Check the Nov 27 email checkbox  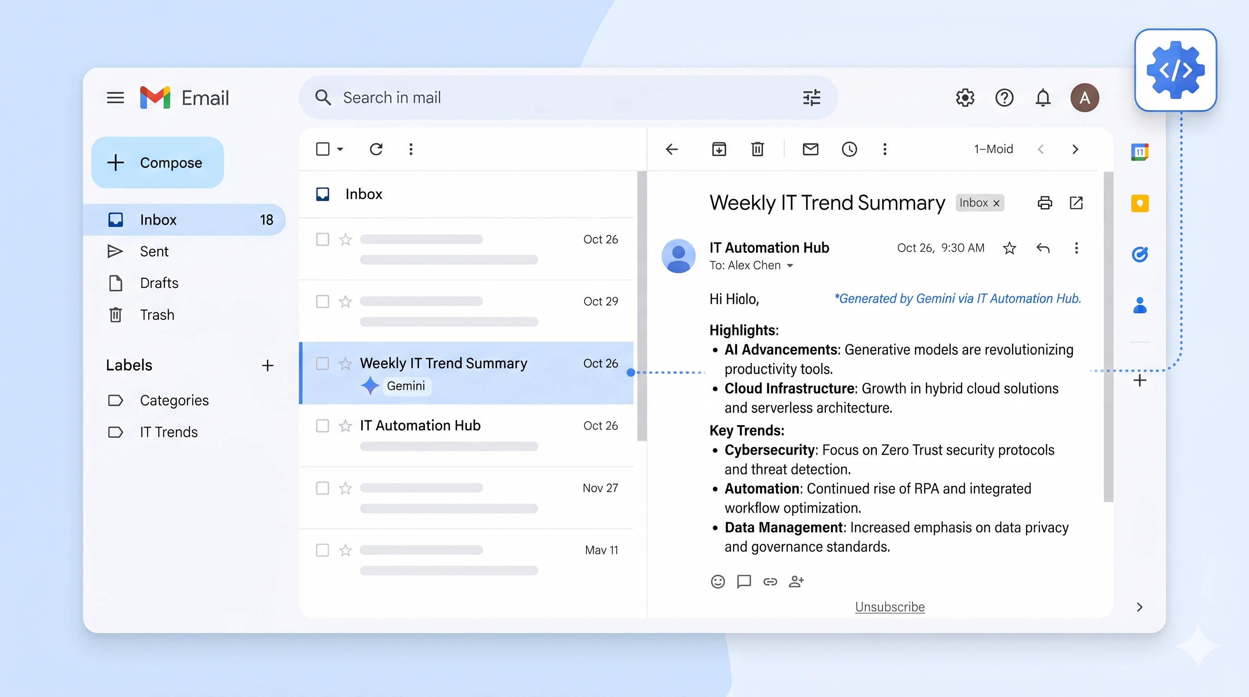[322, 488]
